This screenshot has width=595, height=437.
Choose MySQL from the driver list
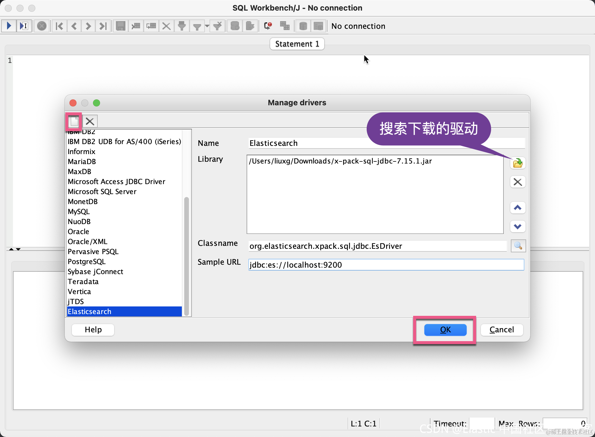[79, 211]
